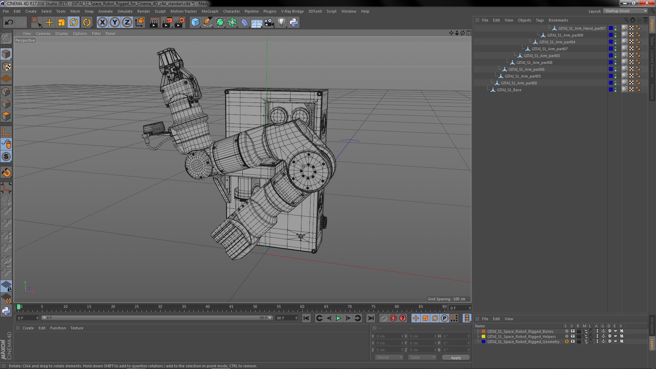Click the Floor environment icon

[257, 23]
